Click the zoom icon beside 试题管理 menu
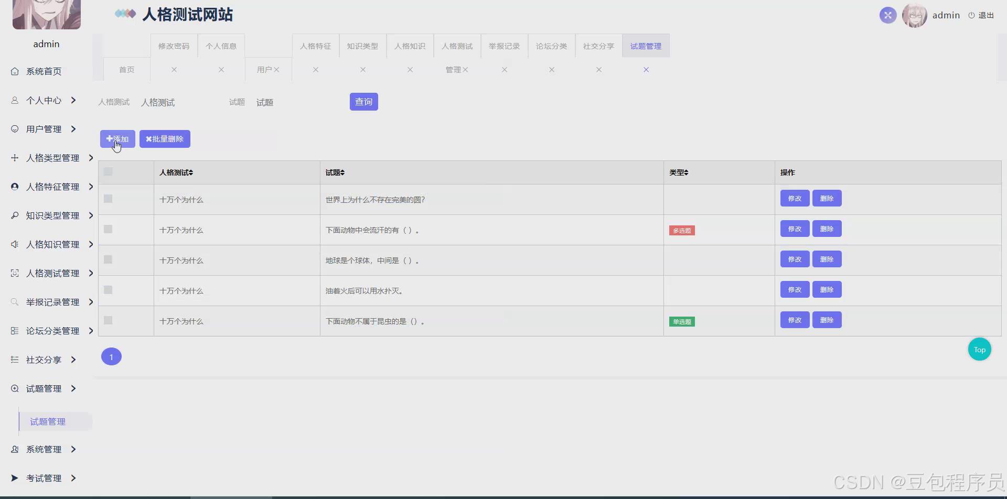The image size is (1007, 499). (x=15, y=388)
